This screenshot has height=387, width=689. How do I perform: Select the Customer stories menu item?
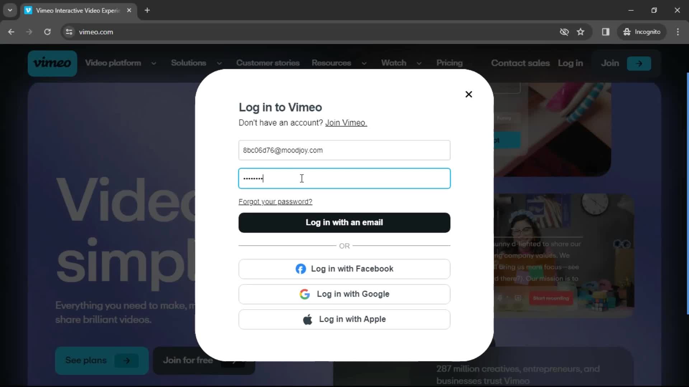click(268, 63)
